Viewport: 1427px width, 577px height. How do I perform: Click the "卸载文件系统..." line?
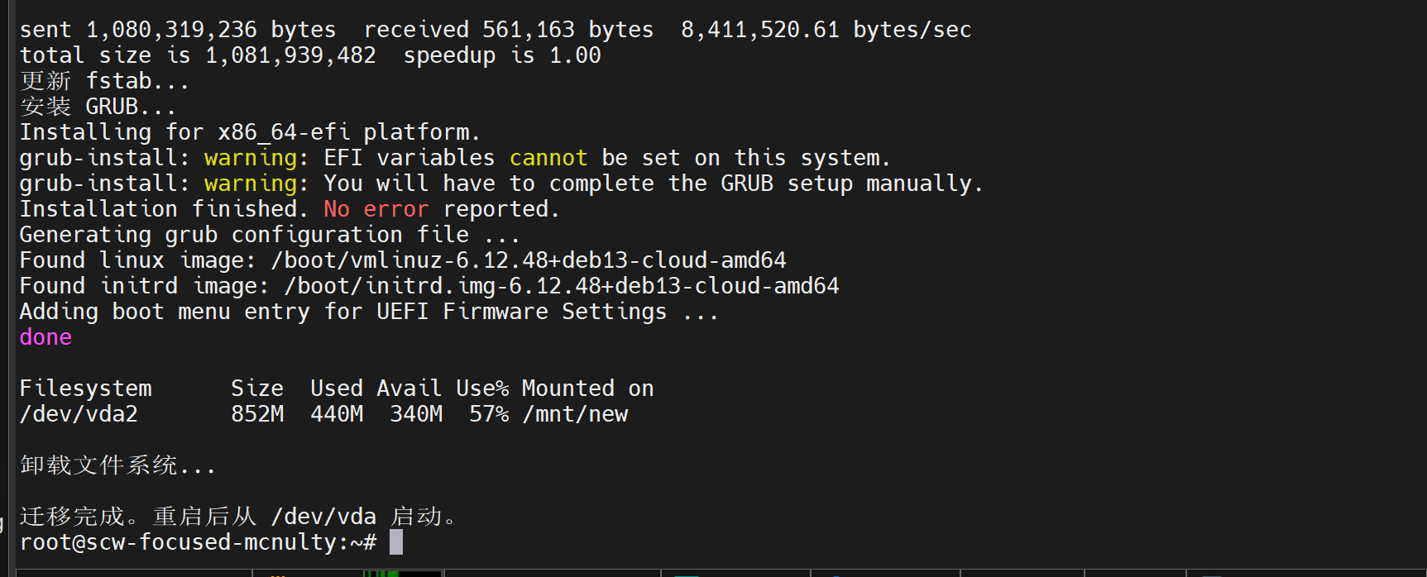point(117,465)
